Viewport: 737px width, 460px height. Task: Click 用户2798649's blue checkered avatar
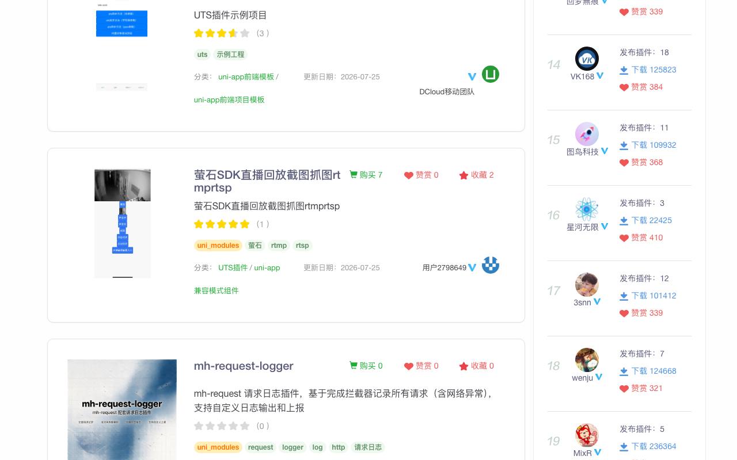coord(491,265)
